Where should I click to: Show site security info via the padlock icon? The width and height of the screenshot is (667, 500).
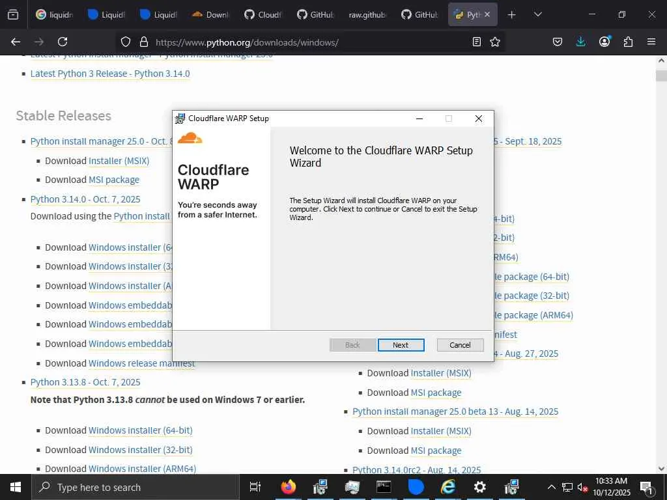pos(144,42)
